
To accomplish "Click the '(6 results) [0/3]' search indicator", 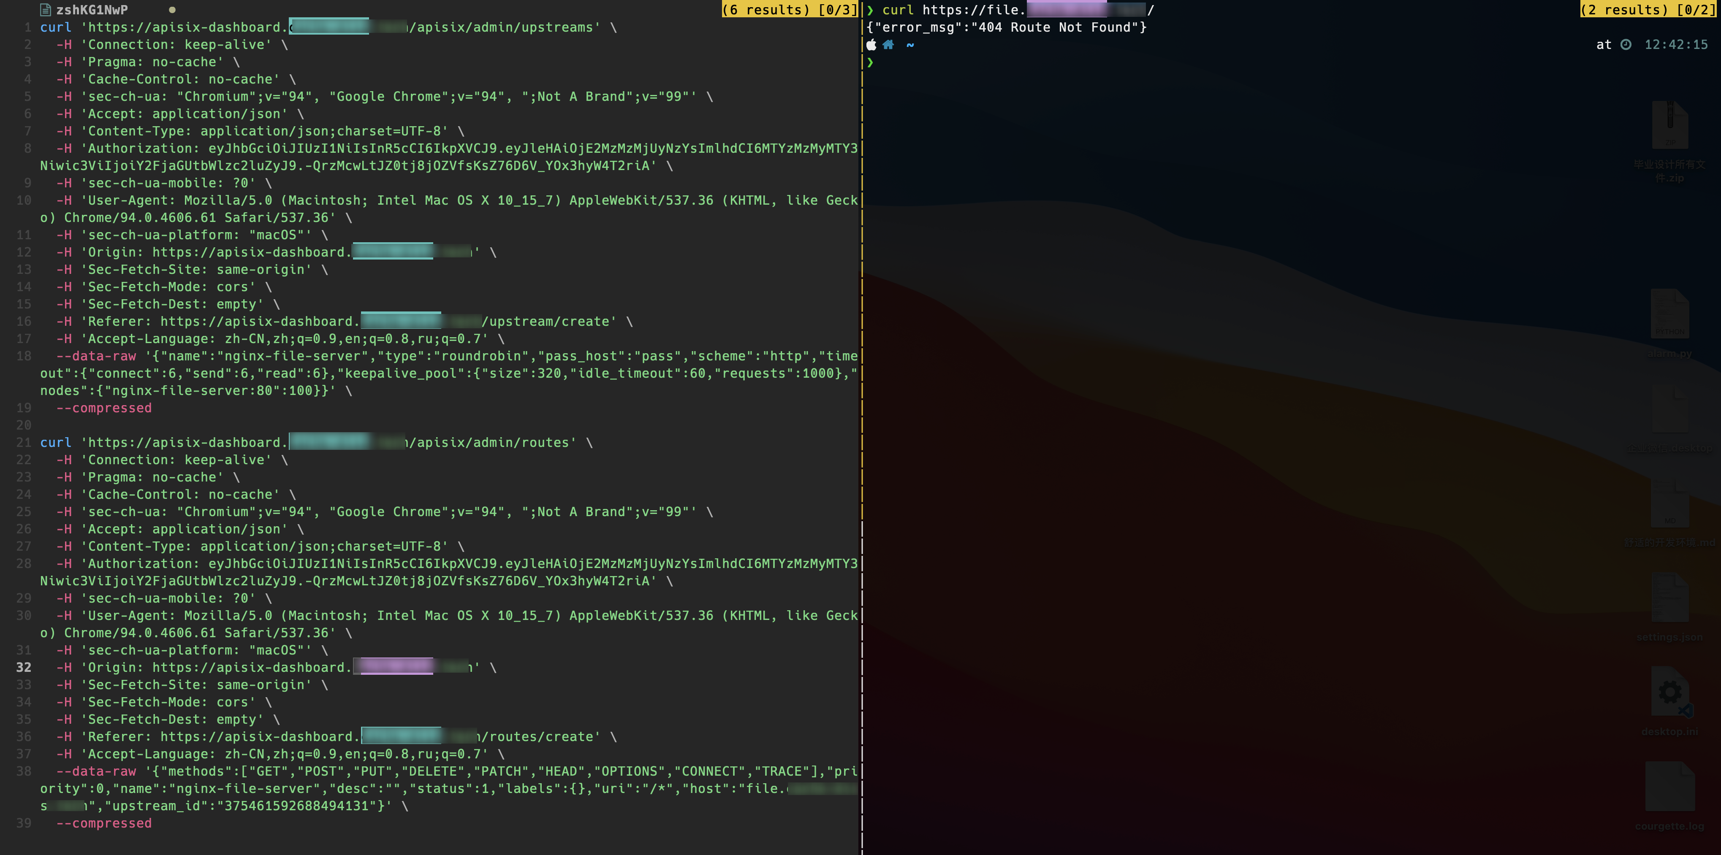I will 790,10.
